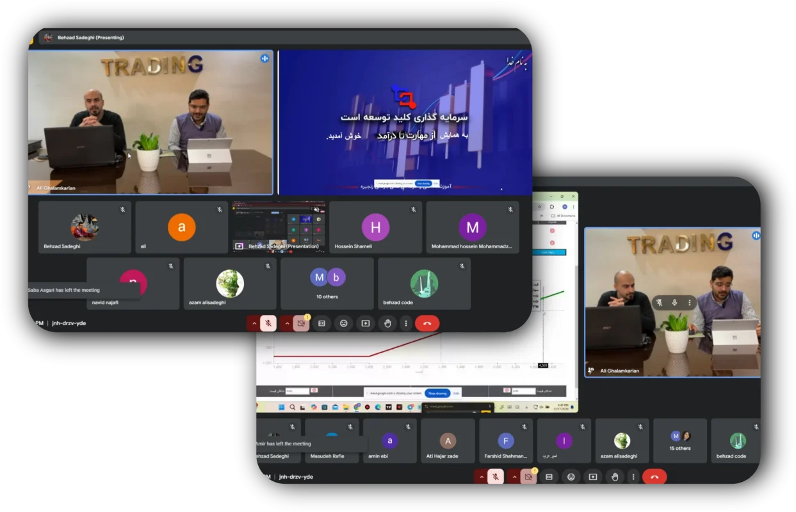The height and width of the screenshot is (512, 796).
Task: Open the three-dot more options in the upper toolbar
Action: pyautogui.click(x=405, y=323)
